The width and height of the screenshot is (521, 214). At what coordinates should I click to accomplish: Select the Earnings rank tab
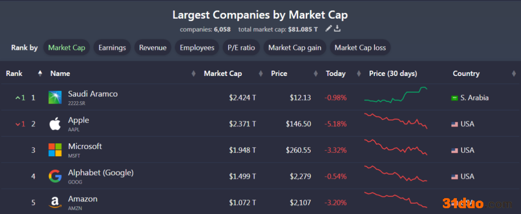[112, 48]
